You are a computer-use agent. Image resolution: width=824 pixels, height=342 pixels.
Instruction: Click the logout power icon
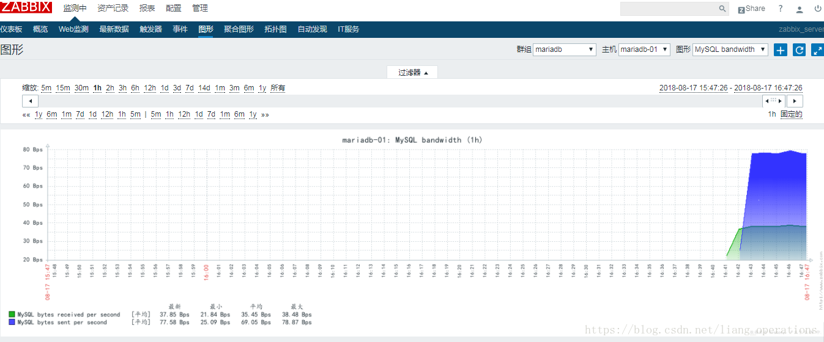tap(818, 9)
